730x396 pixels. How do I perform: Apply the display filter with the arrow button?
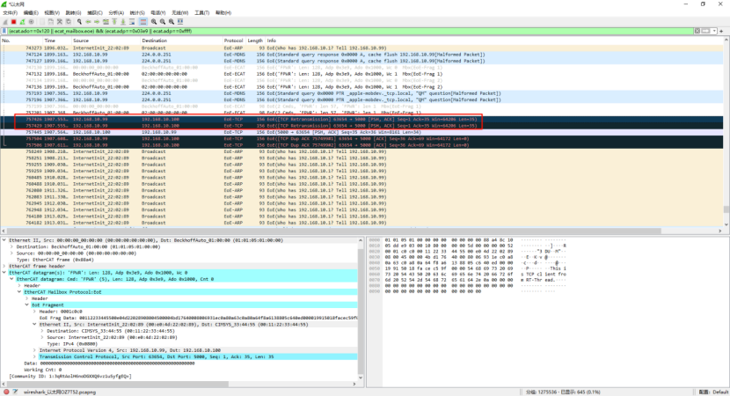point(704,31)
